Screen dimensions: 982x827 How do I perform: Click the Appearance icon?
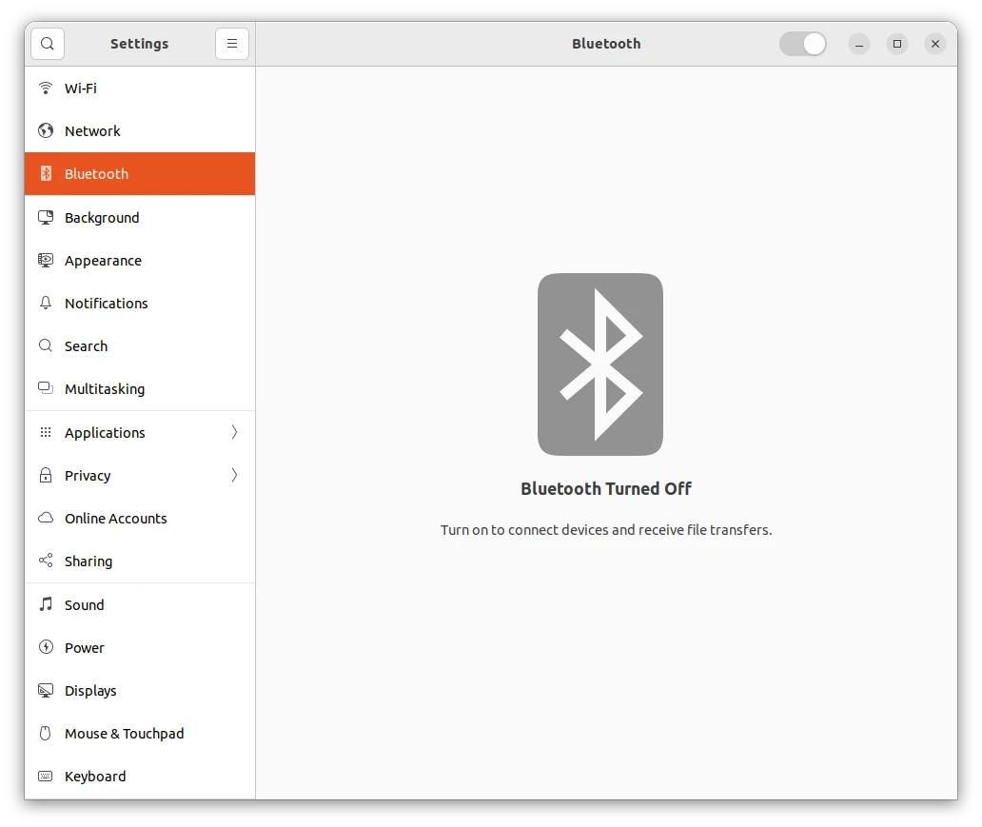click(46, 260)
